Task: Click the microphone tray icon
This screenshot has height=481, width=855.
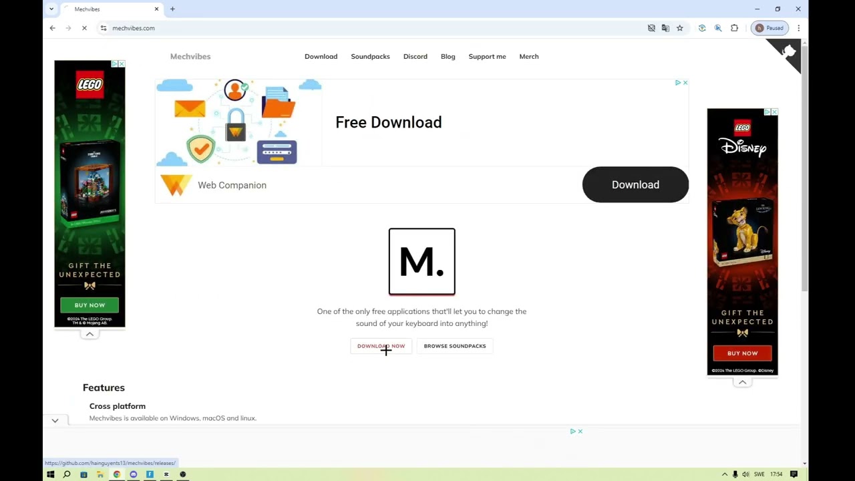Action: [x=735, y=474]
